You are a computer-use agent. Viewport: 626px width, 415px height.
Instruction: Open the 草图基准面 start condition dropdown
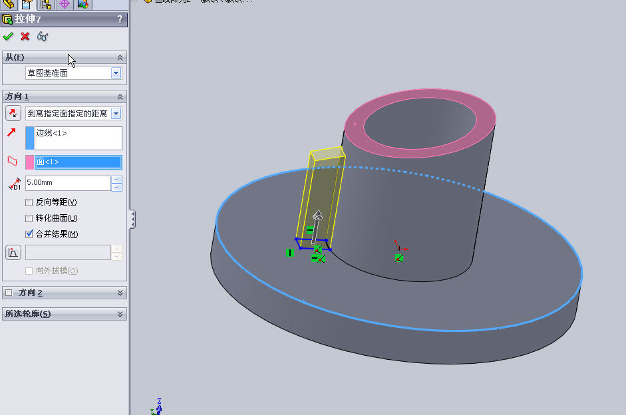click(116, 73)
